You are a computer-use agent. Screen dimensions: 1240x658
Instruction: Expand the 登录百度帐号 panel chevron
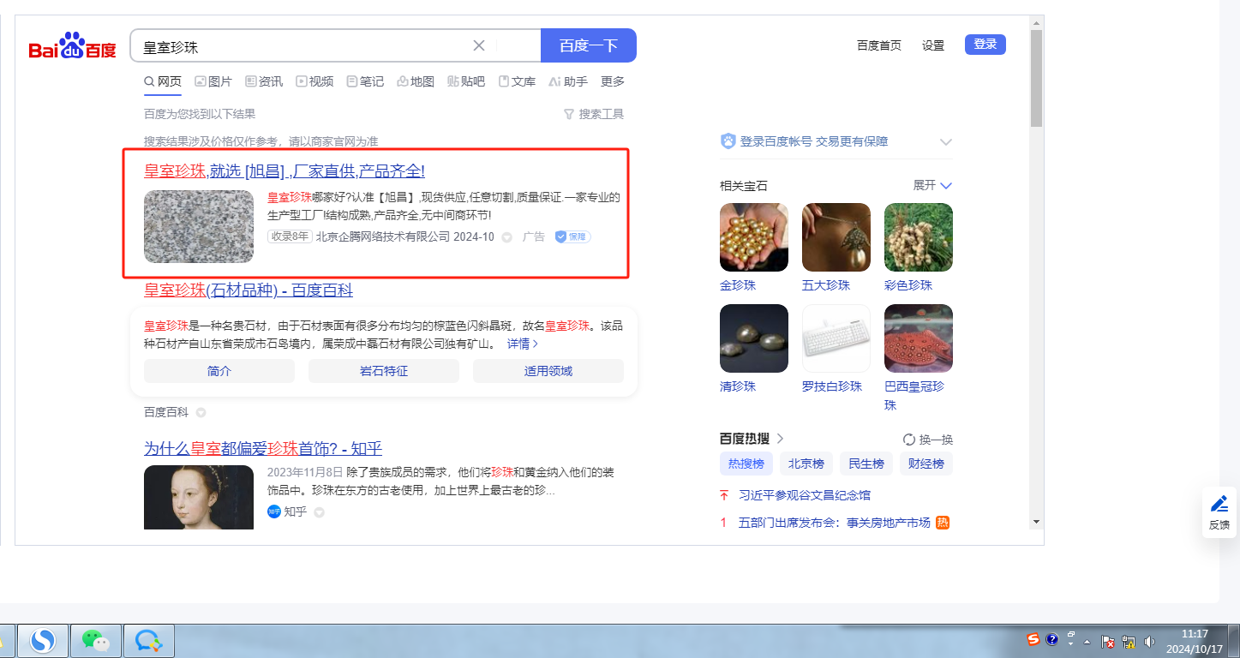point(946,142)
